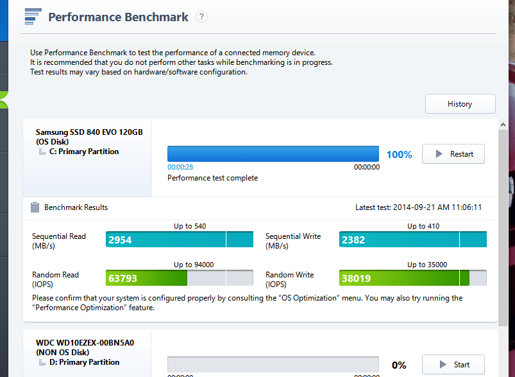Viewport: 515px width, 377px height.
Task: Click the Sequential Write (MB/s) label
Action: (293, 241)
